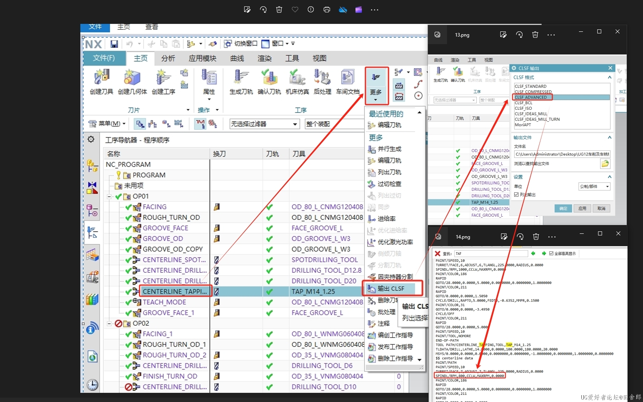The image size is (643, 402).
Task: Click the history clock icon in NX sidebar
Action: 92,385
